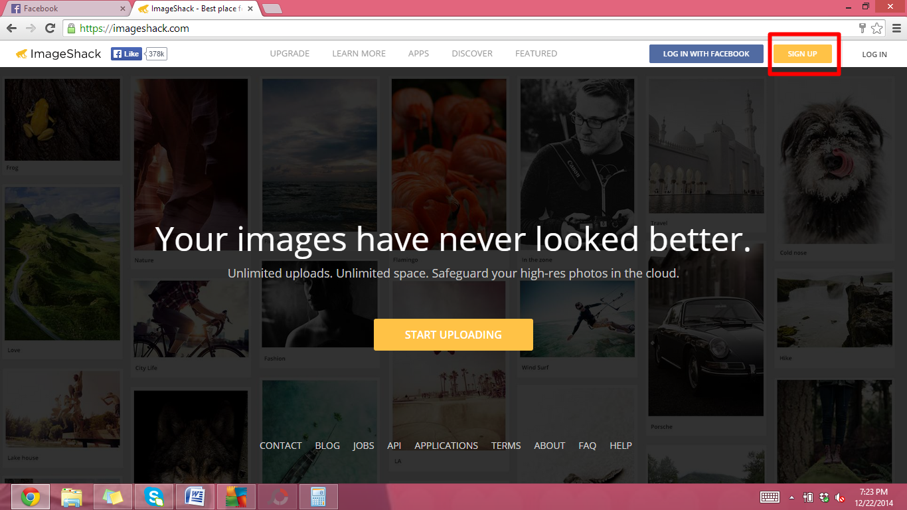This screenshot has height=510, width=907.
Task: Click the green padlock security icon
Action: [x=72, y=29]
